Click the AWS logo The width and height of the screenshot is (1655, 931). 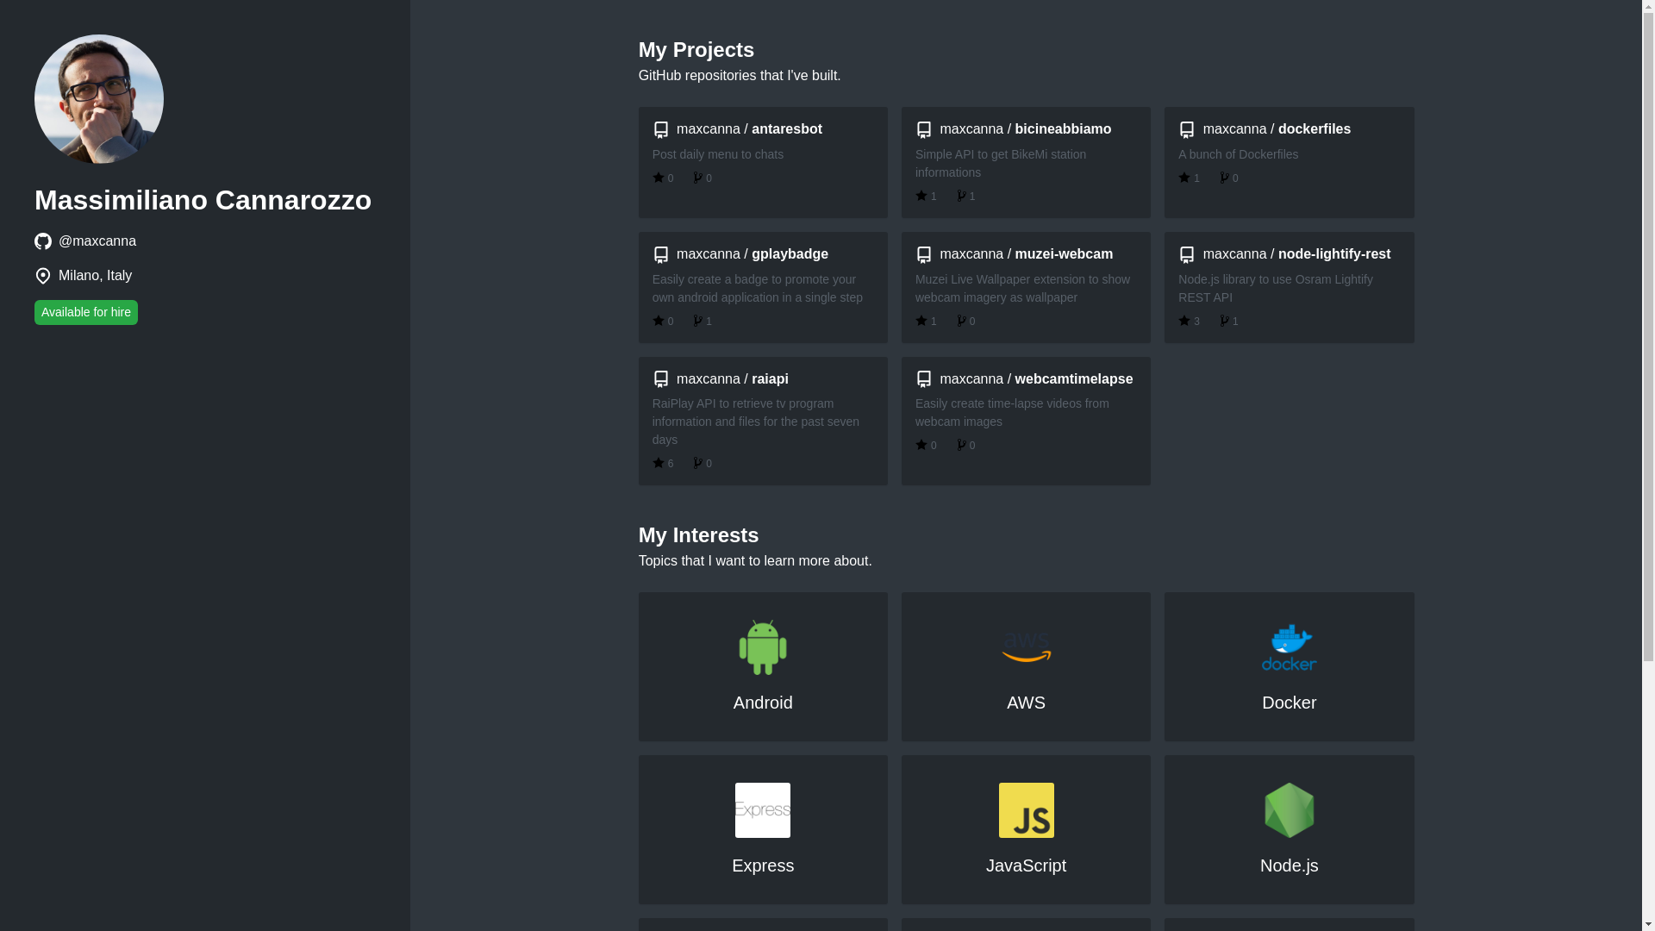pyautogui.click(x=1026, y=647)
